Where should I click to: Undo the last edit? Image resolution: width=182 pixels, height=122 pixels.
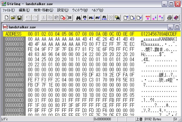click(28, 18)
